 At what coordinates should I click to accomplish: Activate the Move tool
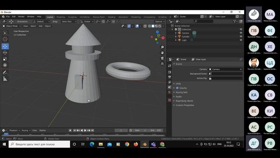pyautogui.click(x=5, y=47)
